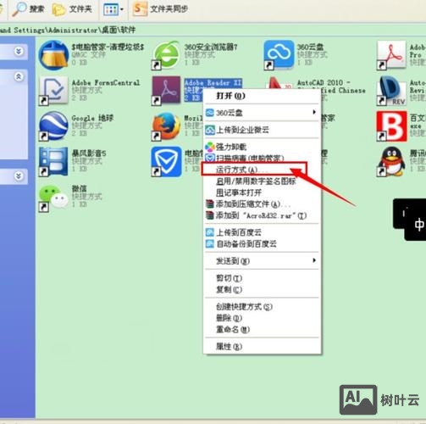
Task: Select the 暴风影音5 shortcut icon
Action: pyautogui.click(x=53, y=162)
